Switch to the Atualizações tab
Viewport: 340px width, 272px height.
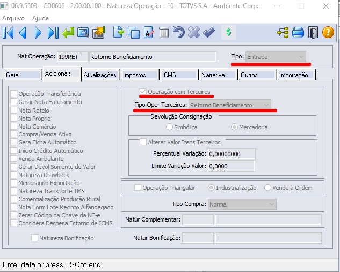point(100,75)
